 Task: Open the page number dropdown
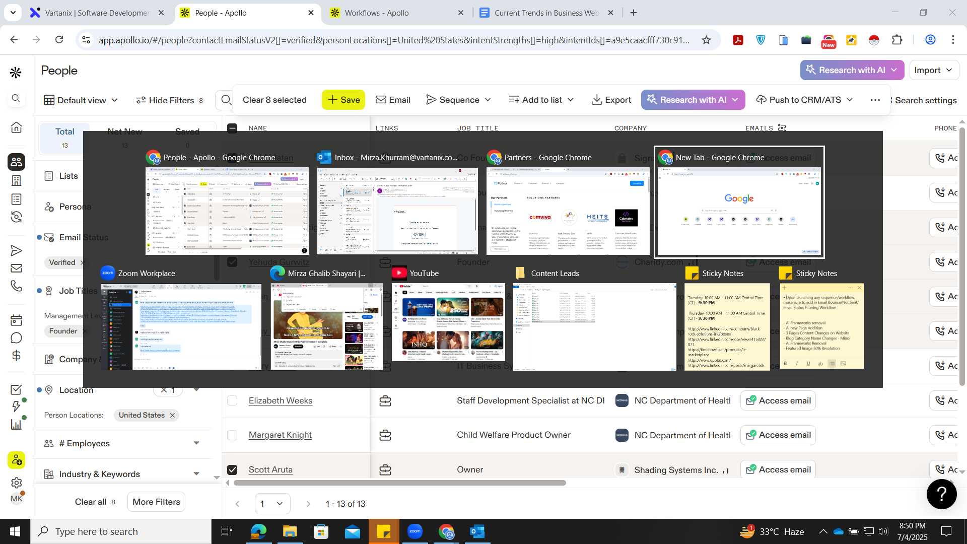(272, 504)
